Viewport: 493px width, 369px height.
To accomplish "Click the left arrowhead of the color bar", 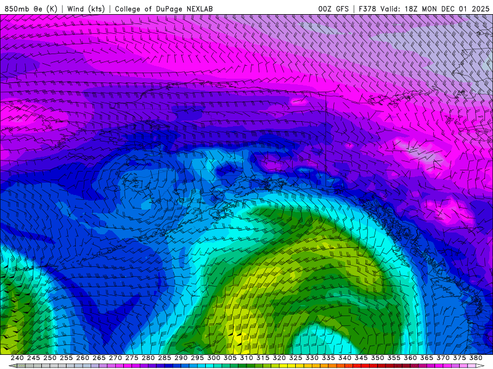I will [x=12, y=366].
